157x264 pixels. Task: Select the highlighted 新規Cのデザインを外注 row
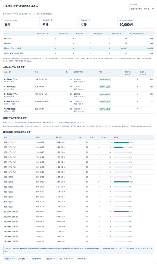point(78,48)
